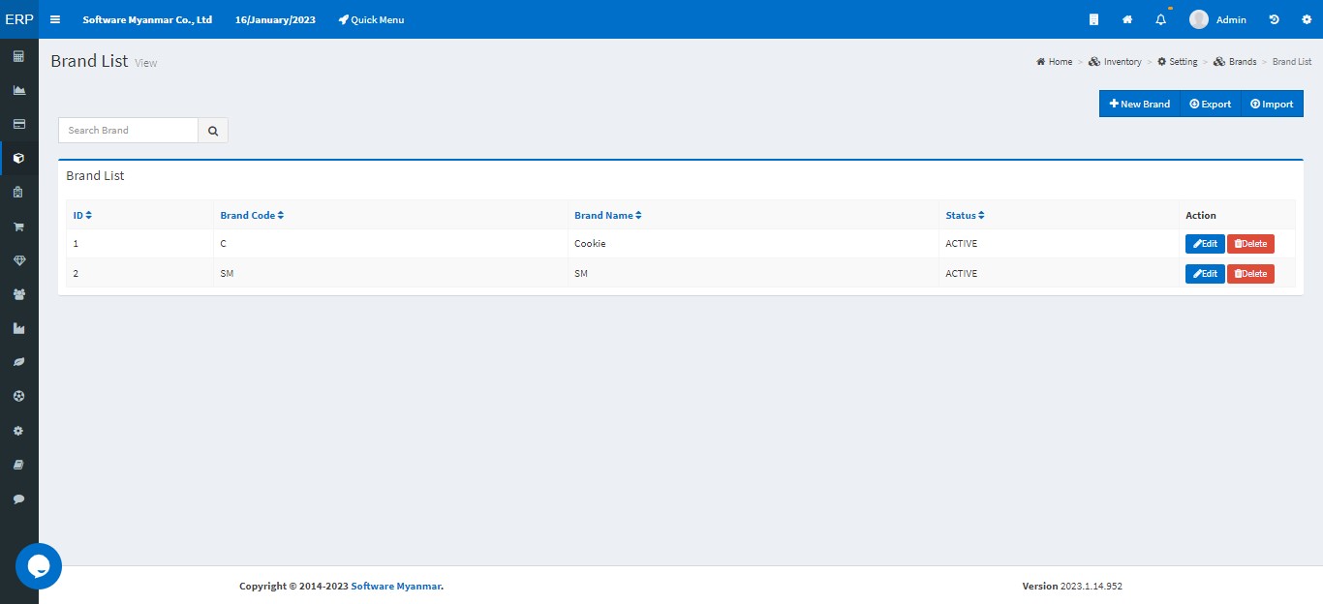The height and width of the screenshot is (604, 1323).
Task: Click the building icon in top bar
Action: [1093, 19]
